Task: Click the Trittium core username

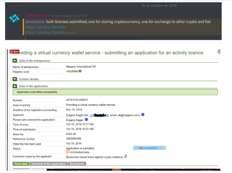Action: click(37, 15)
